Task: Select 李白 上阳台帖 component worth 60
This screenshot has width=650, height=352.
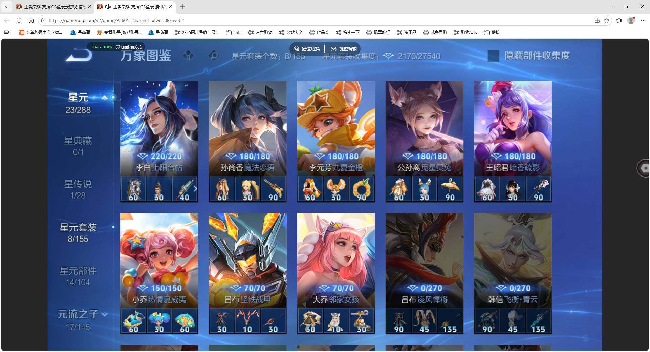Action: 133,189
